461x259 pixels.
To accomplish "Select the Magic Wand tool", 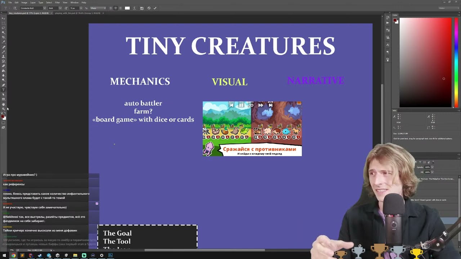I will (4, 33).
